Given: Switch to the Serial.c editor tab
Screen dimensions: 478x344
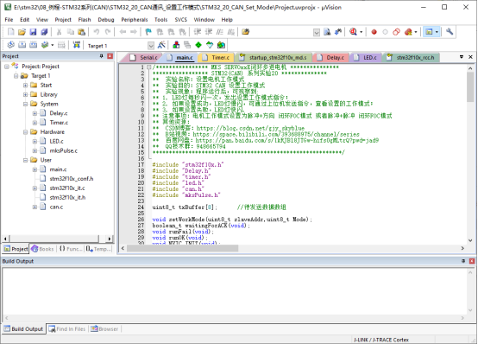Looking at the screenshot, I should coord(143,57).
